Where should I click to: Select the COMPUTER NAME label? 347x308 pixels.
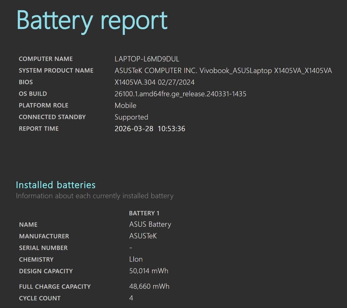tap(46, 59)
